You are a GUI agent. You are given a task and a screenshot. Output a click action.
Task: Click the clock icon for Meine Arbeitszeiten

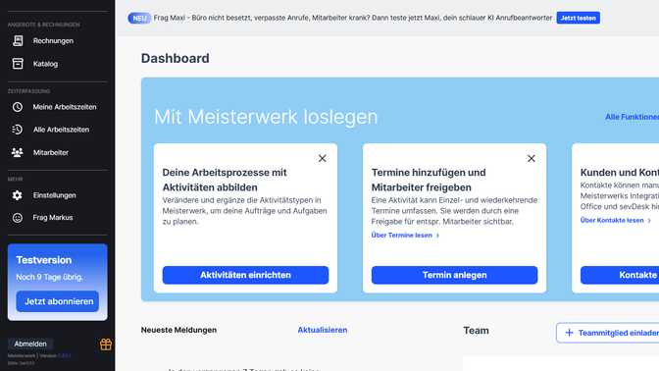point(18,107)
